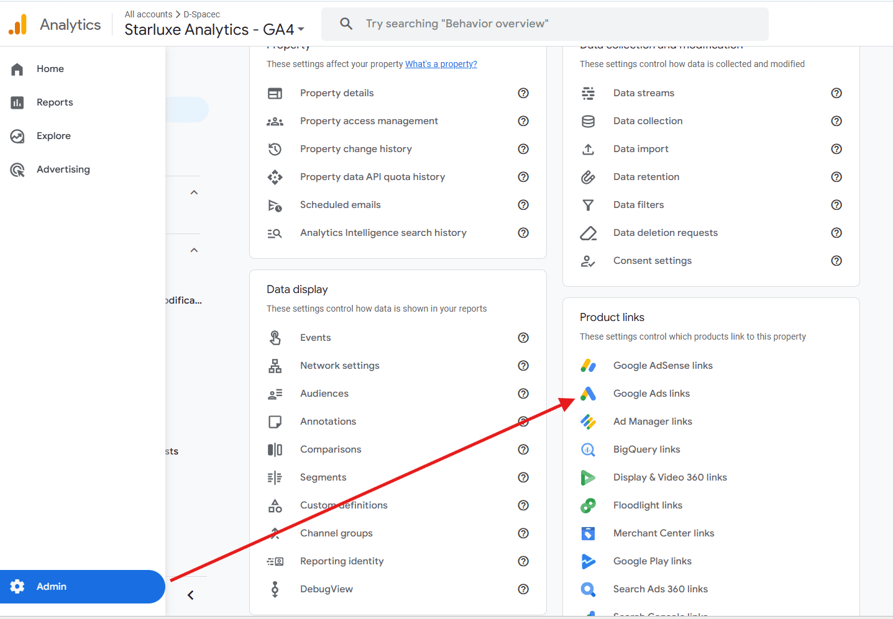Click the Data streams icon

click(588, 93)
